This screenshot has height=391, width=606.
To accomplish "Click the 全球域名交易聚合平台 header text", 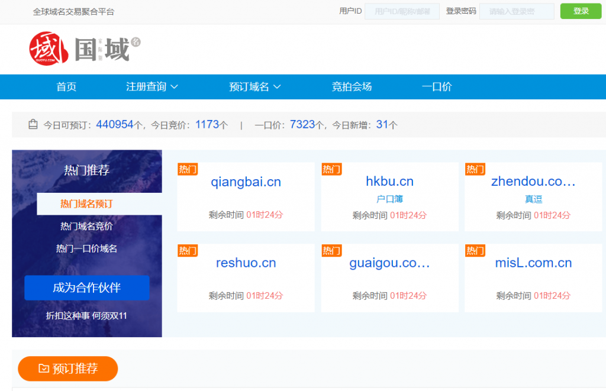I will pos(73,12).
